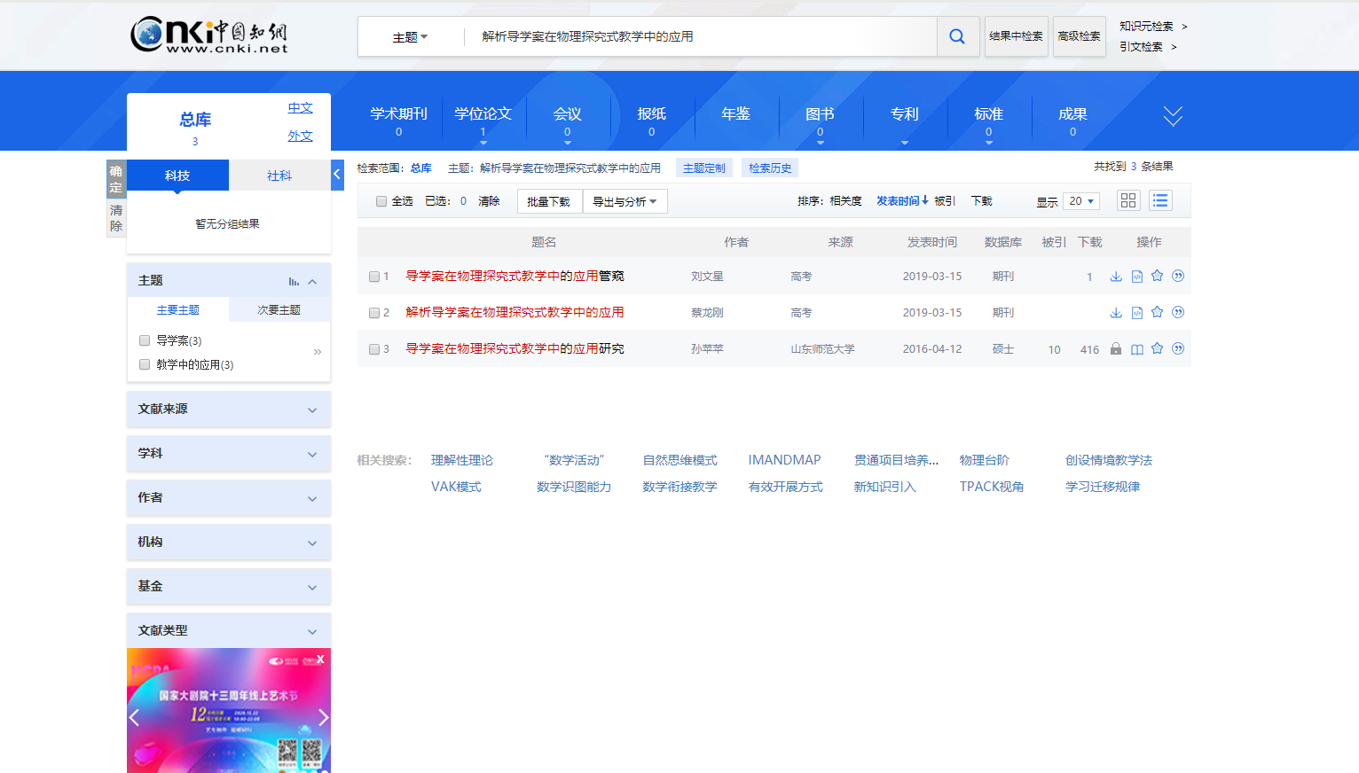Open the 主题 search field dropdown

click(x=410, y=37)
